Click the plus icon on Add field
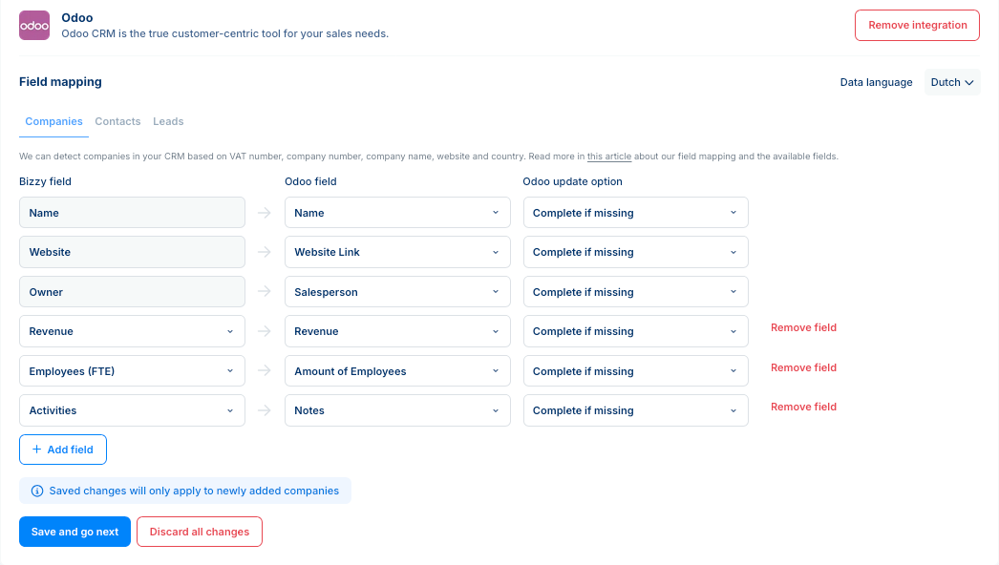 [x=37, y=450]
